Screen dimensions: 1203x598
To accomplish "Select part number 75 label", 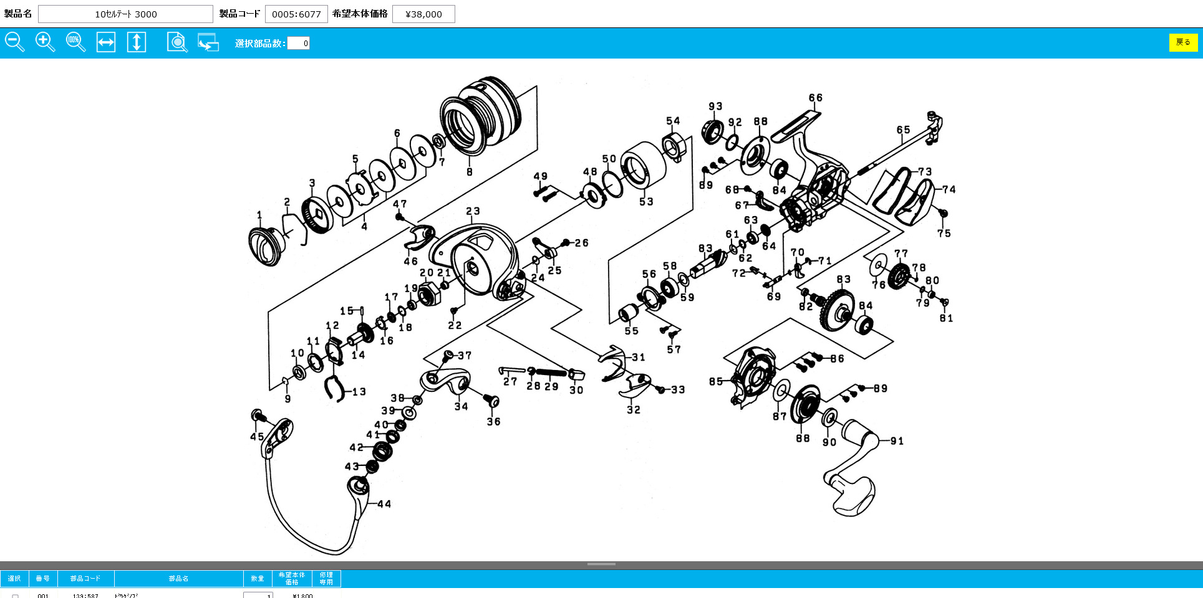I will click(944, 233).
